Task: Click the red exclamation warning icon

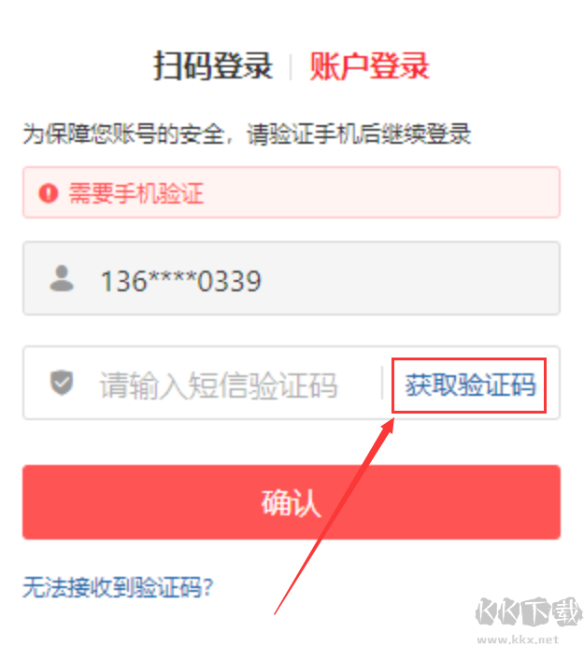Action: pos(49,193)
